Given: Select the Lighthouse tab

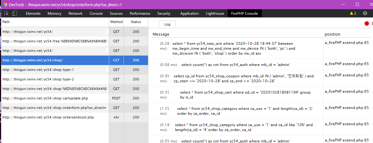Looking at the screenshot, I should (215, 13).
